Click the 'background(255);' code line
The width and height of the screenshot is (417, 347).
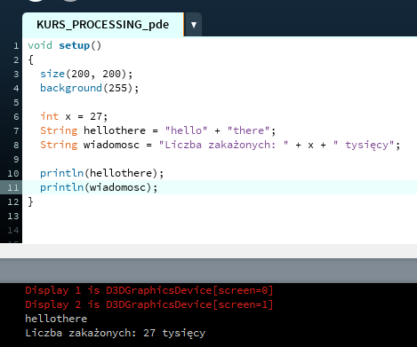pos(89,88)
